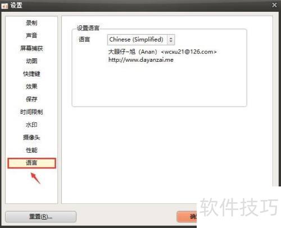
Task: Go to 性能 settings
Action: click(x=31, y=150)
